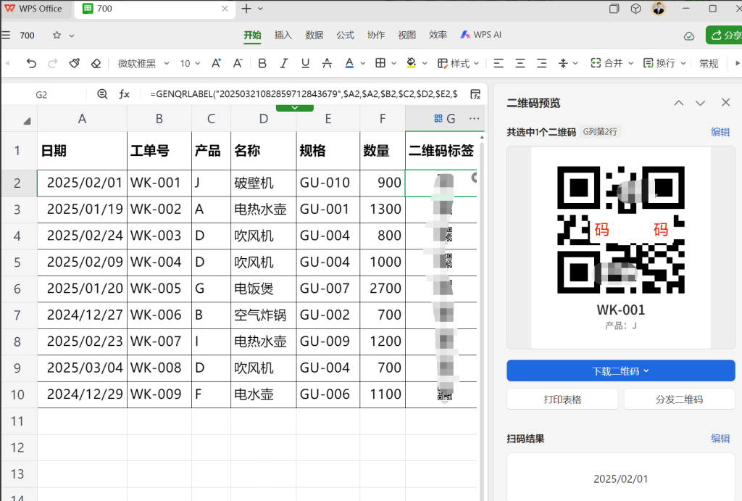Image resolution: width=742 pixels, height=501 pixels.
Task: Open the hamburger main menu icon
Action: click(6, 35)
